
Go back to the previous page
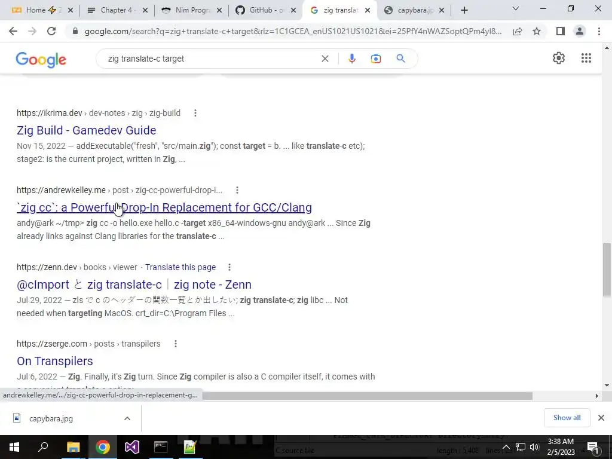coord(13,31)
